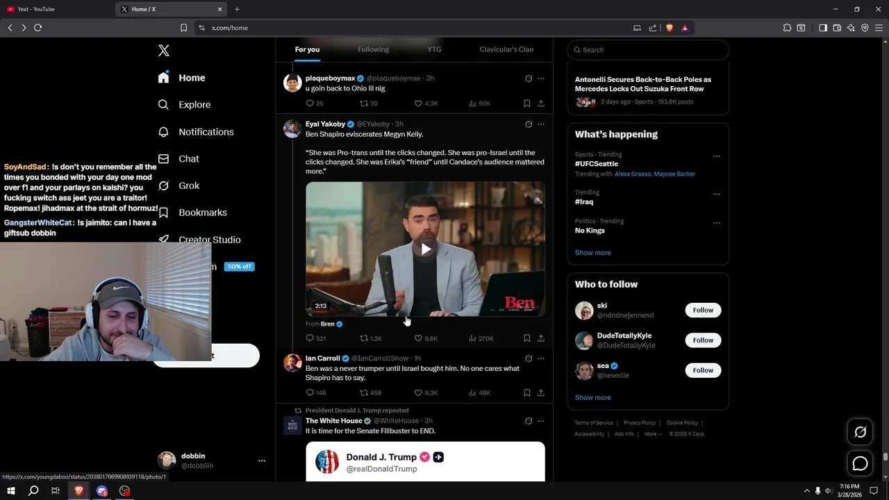Open the floating chat messages button

pyautogui.click(x=860, y=463)
